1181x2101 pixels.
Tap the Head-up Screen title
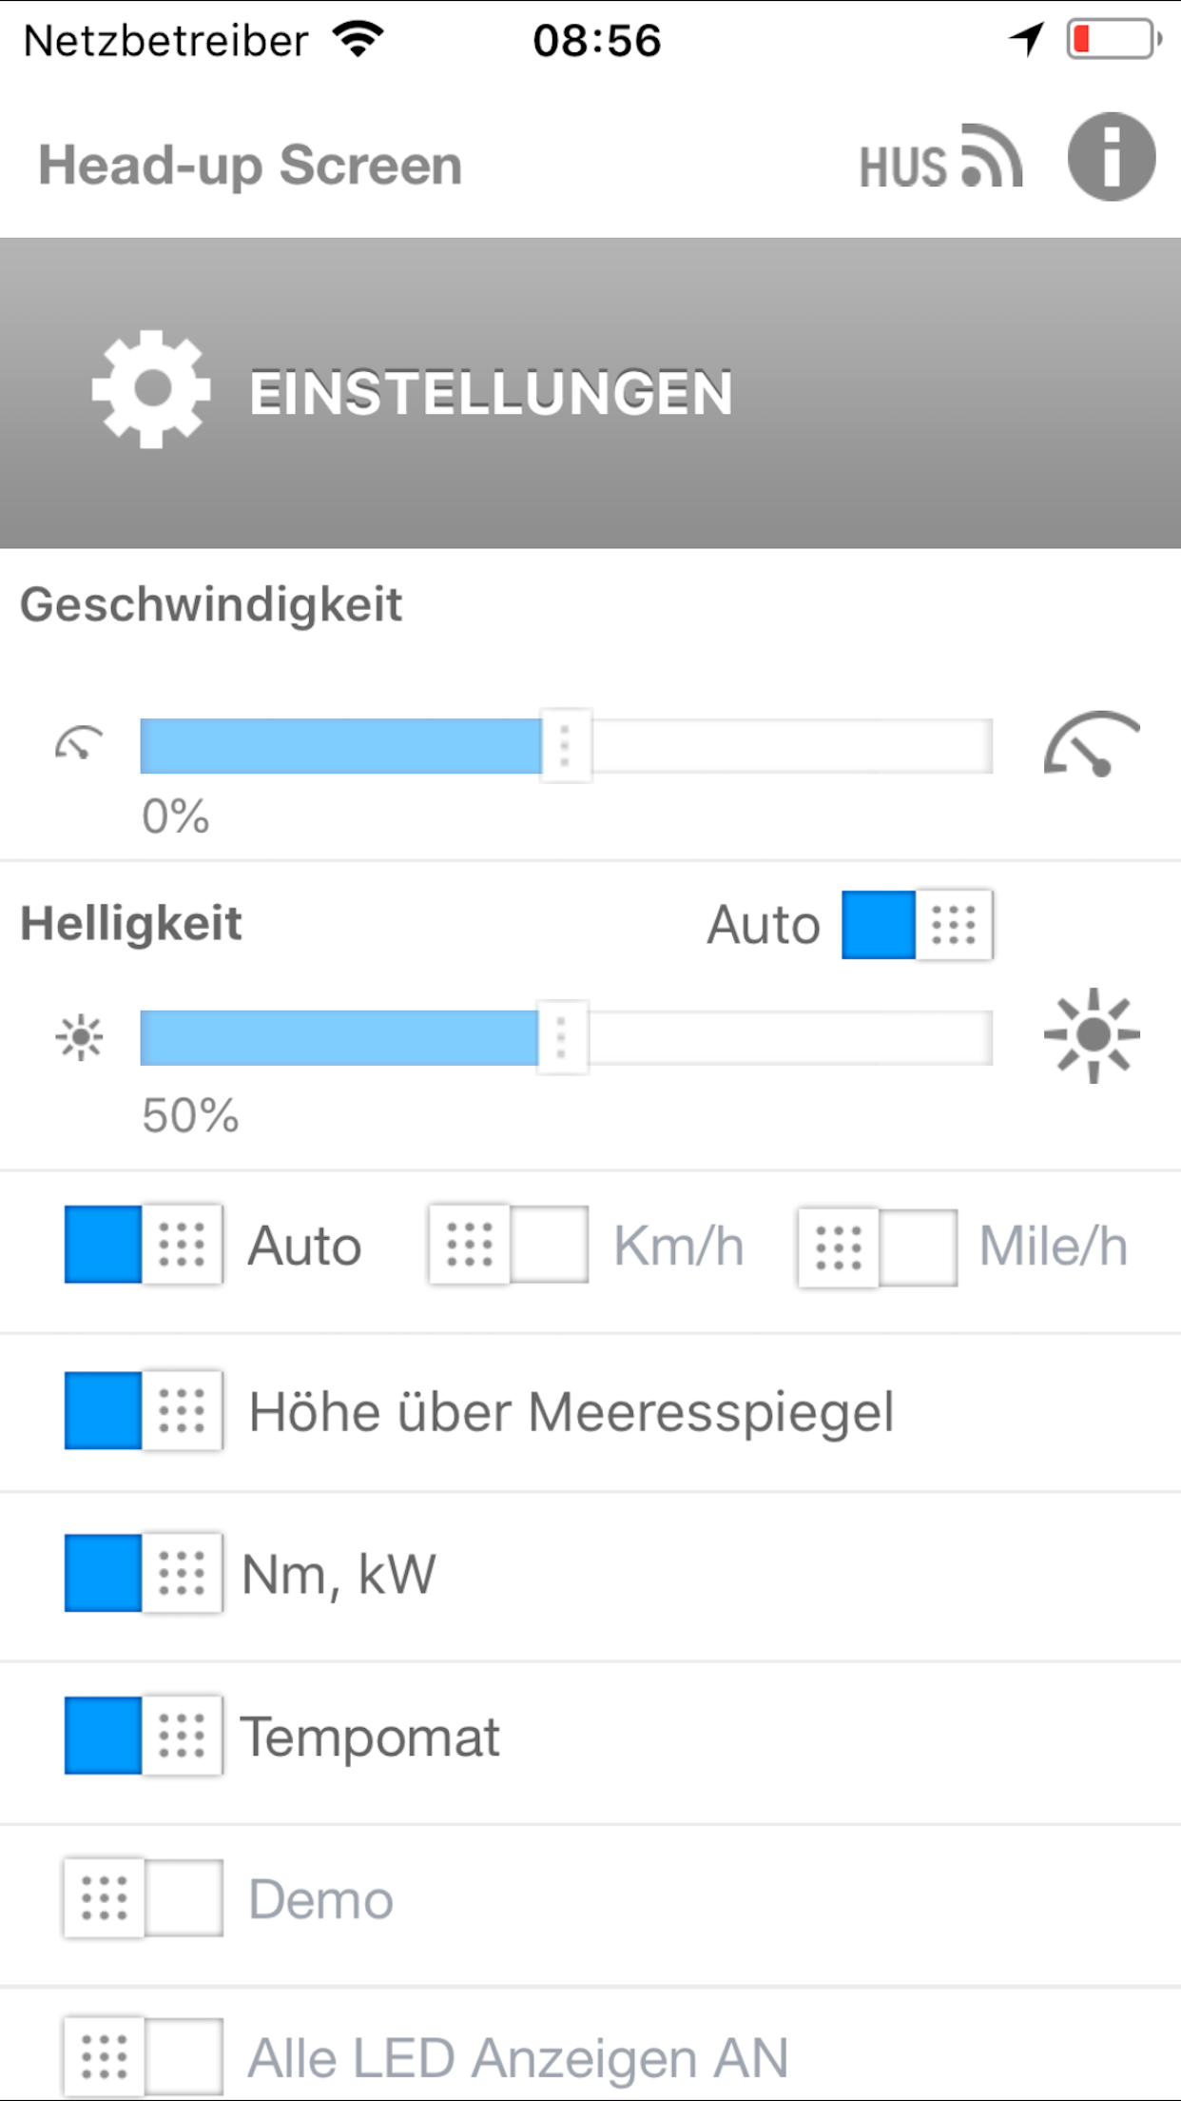coord(250,166)
